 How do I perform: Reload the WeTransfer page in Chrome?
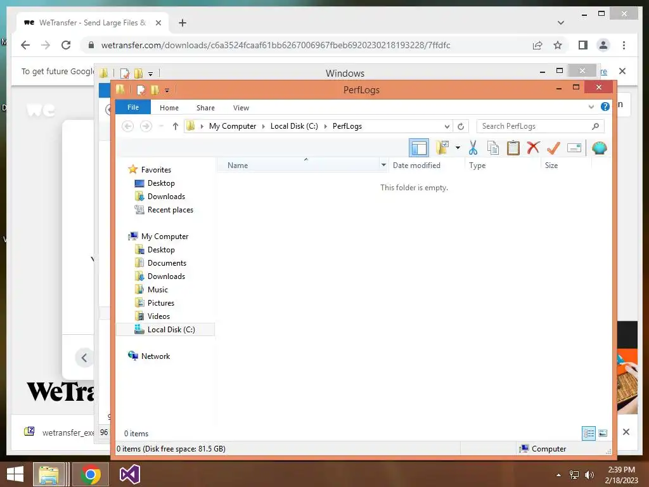(66, 45)
